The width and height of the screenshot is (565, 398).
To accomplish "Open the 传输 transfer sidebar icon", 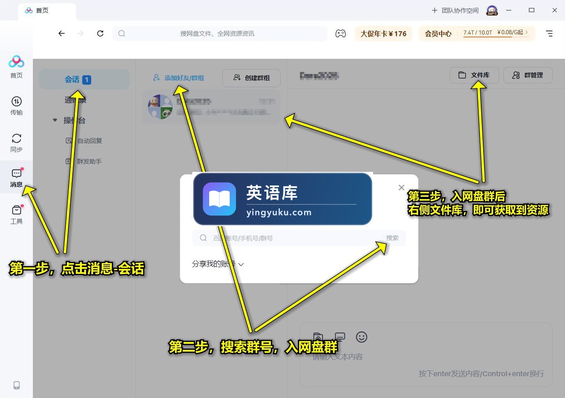I will pyautogui.click(x=16, y=106).
